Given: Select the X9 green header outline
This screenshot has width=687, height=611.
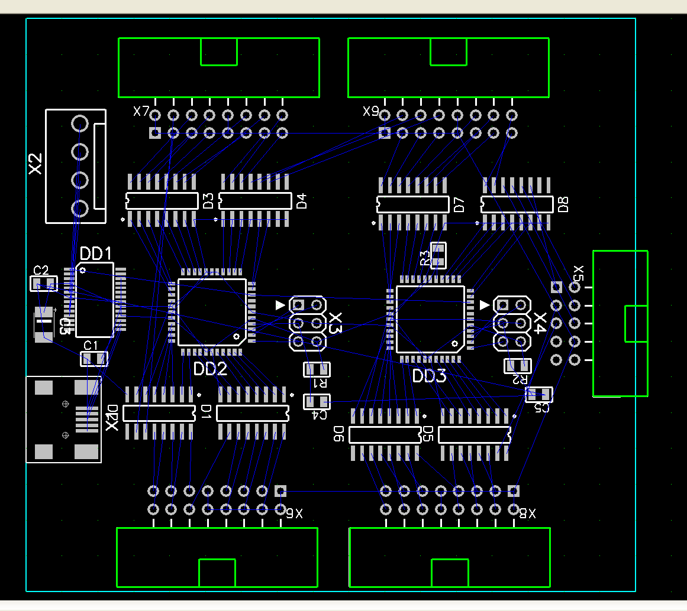Looking at the screenshot, I should [x=448, y=67].
